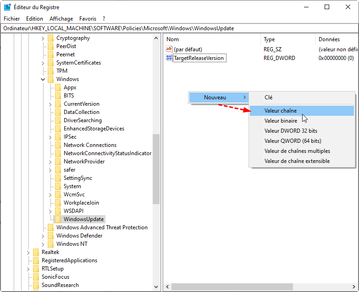The height and width of the screenshot is (292, 359).
Task: Select the NetworkConnectivityStatusIndicator key
Action: (107, 153)
